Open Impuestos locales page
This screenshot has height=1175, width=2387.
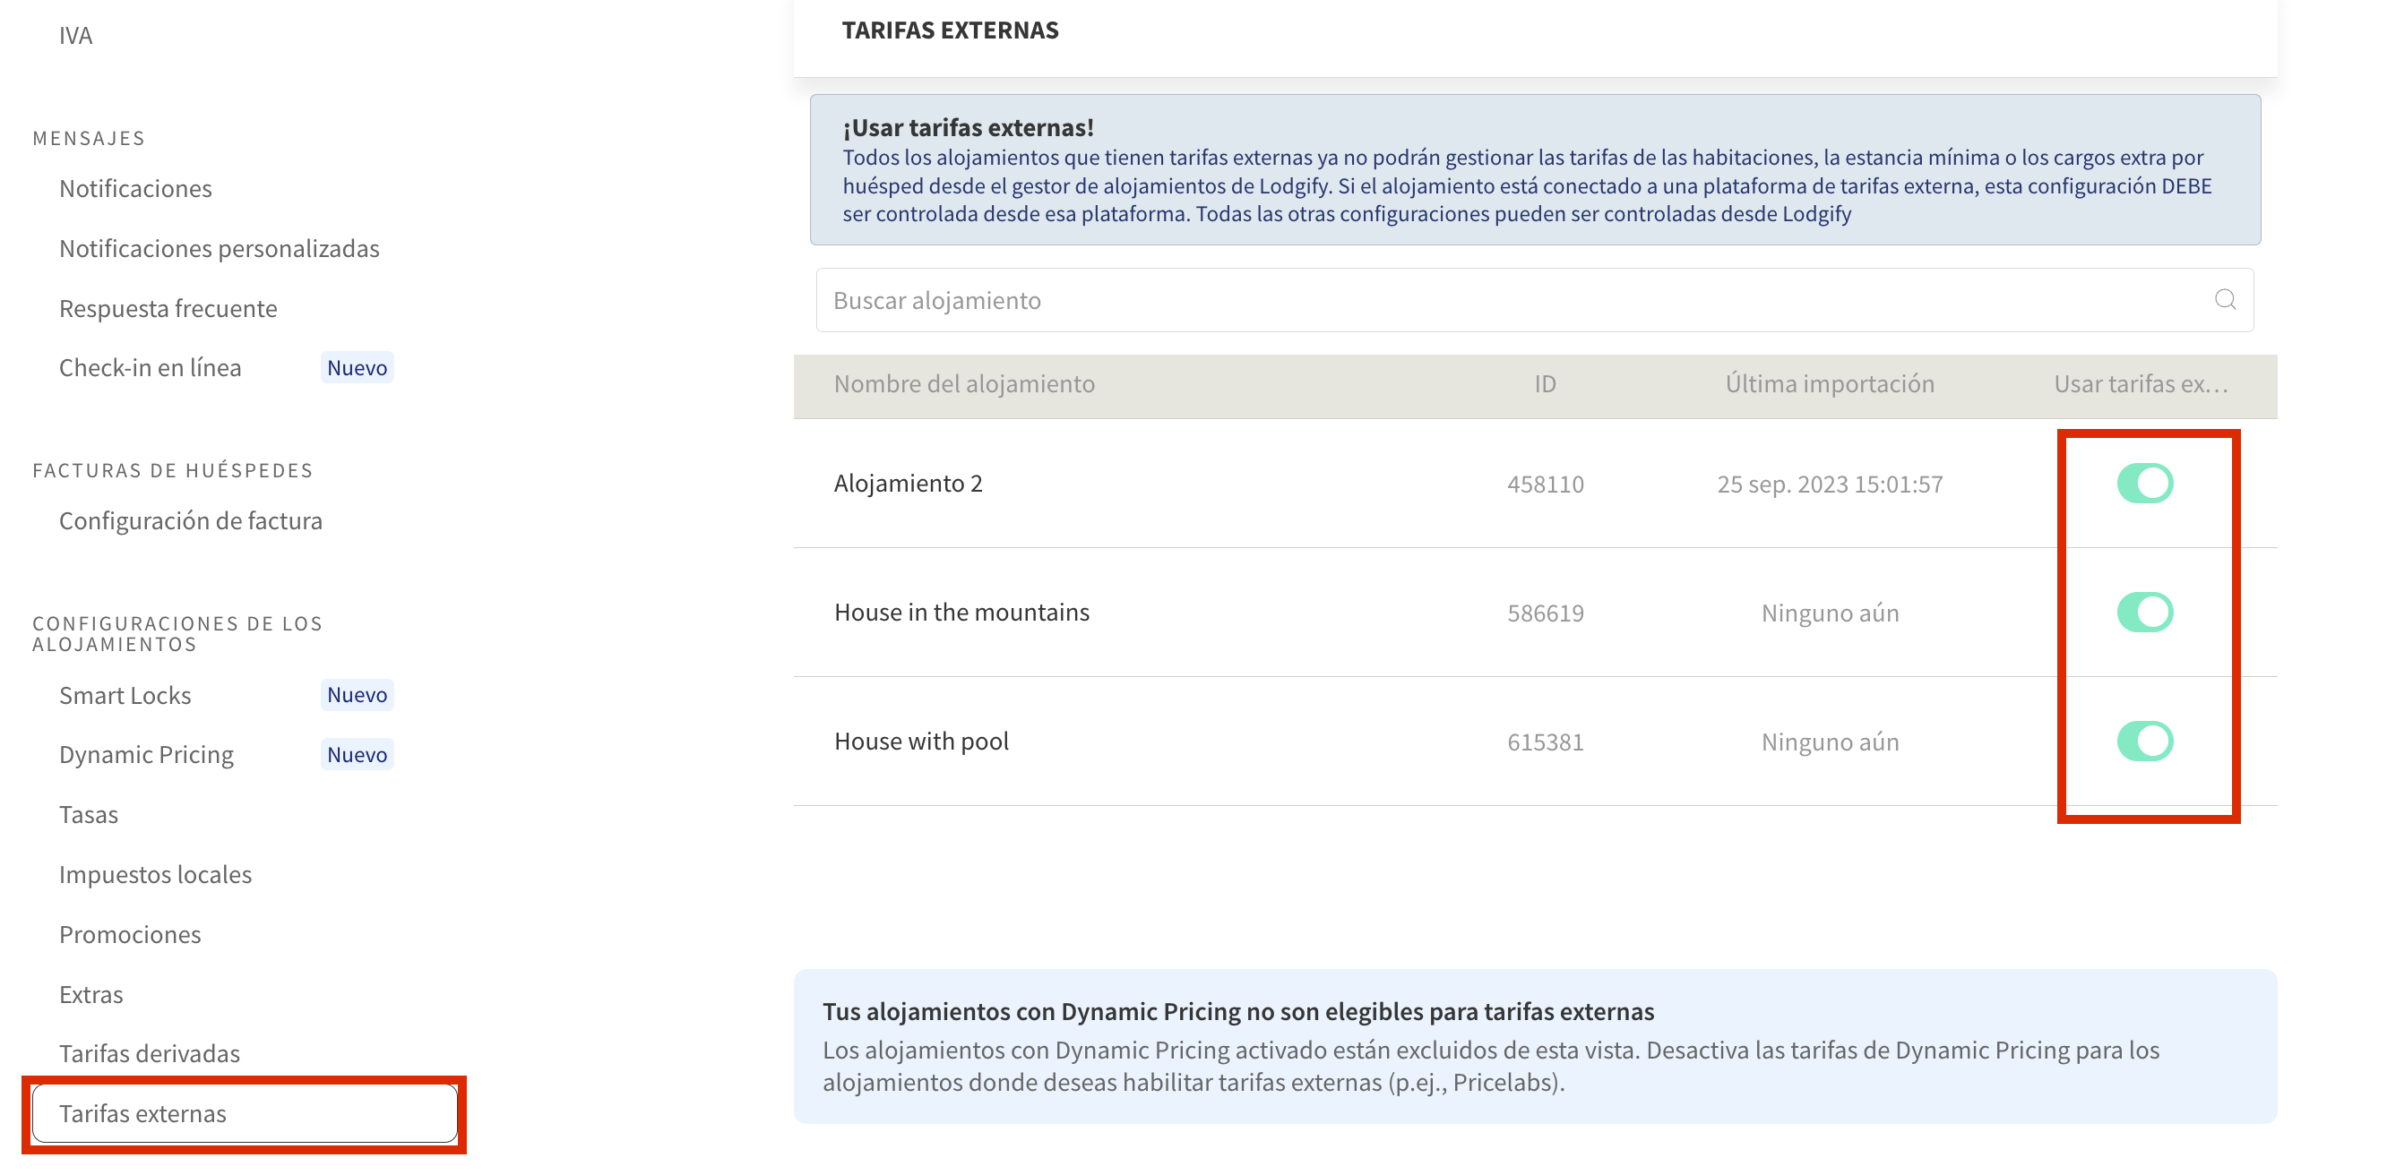pos(156,874)
